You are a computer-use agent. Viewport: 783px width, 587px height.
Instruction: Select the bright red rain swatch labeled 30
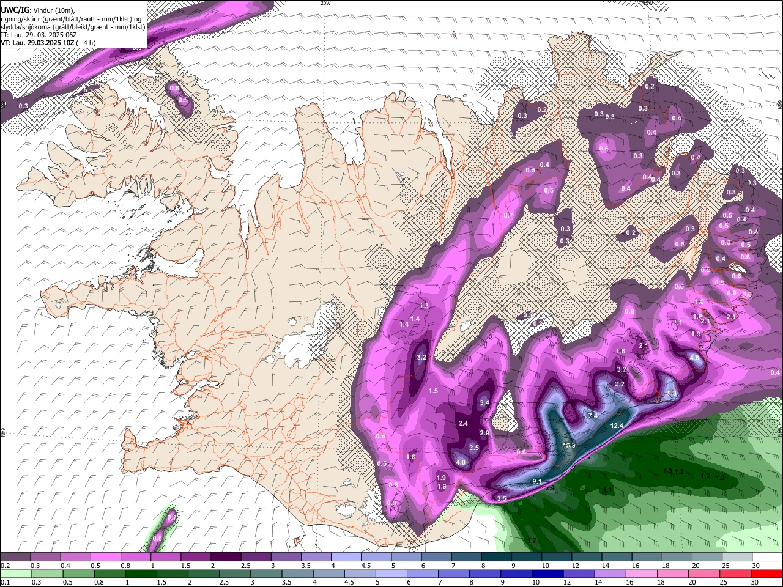766,574
